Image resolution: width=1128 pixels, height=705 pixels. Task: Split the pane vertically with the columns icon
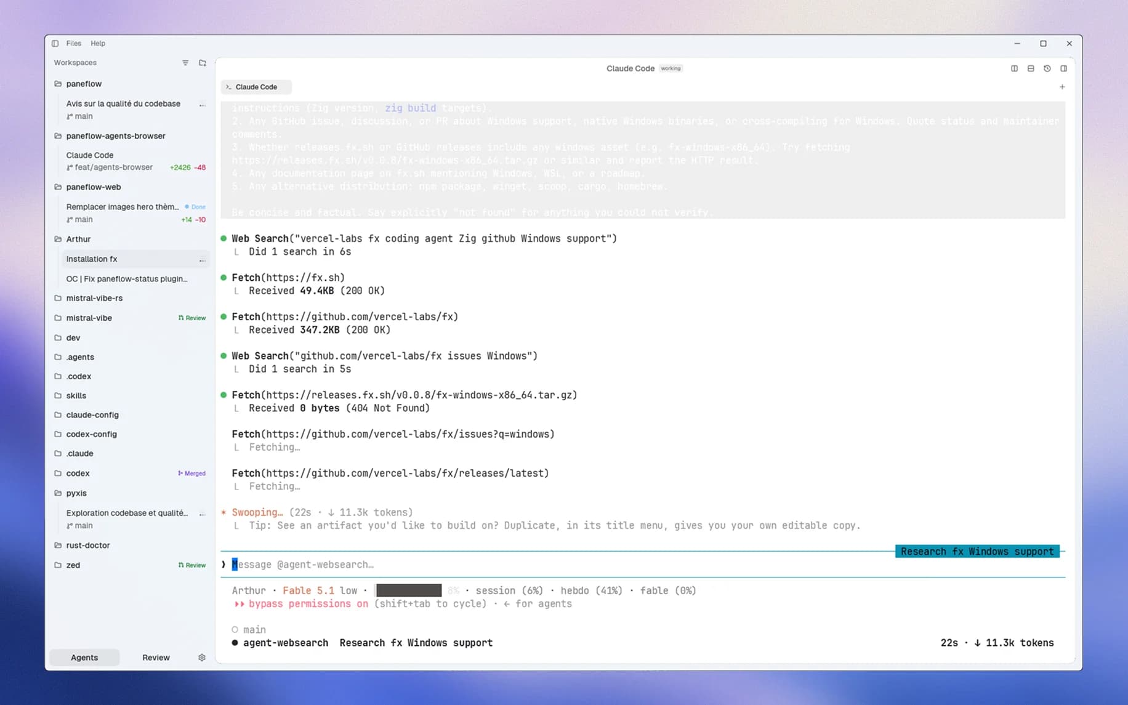point(1014,68)
